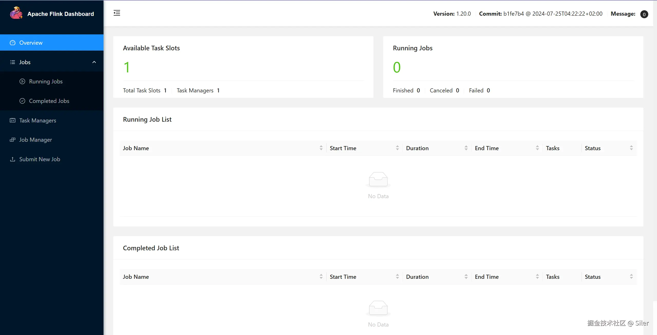Toggle Status sort in Running Job List
Image resolution: width=657 pixels, height=335 pixels.
click(x=631, y=148)
